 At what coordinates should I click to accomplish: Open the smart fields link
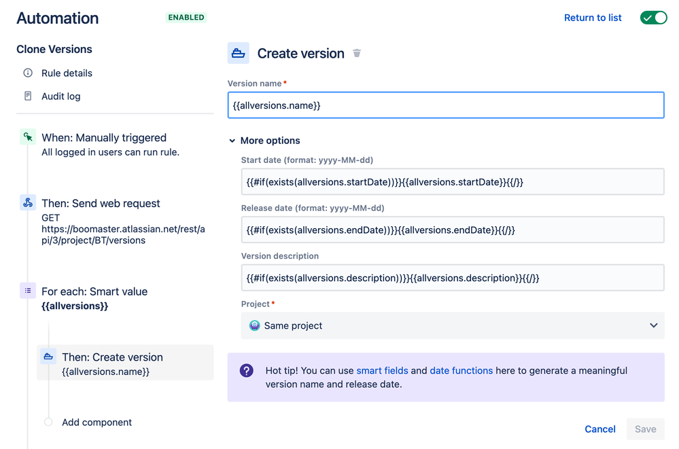pos(382,371)
